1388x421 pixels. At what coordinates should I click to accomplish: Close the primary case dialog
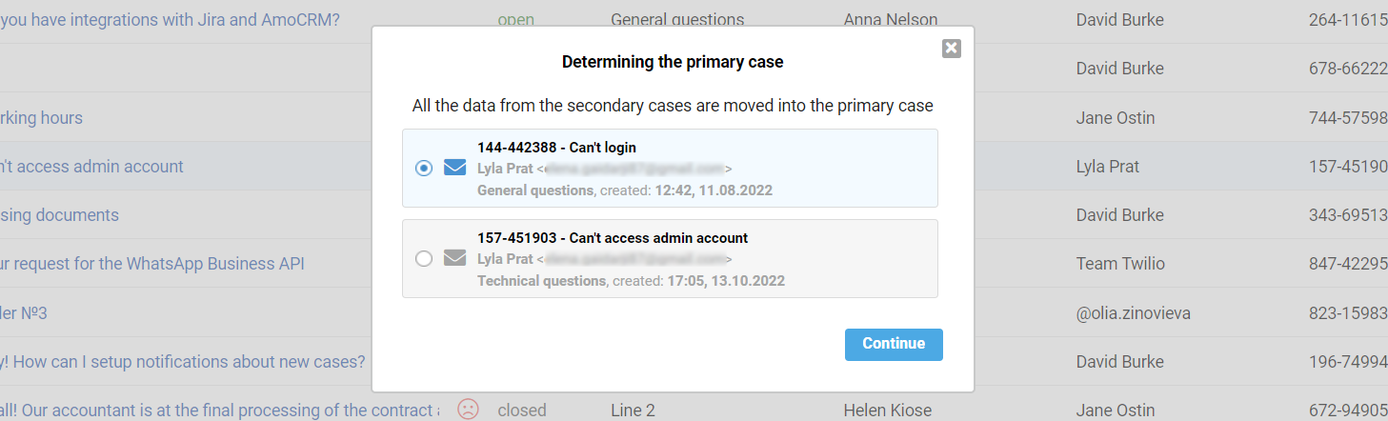[951, 49]
